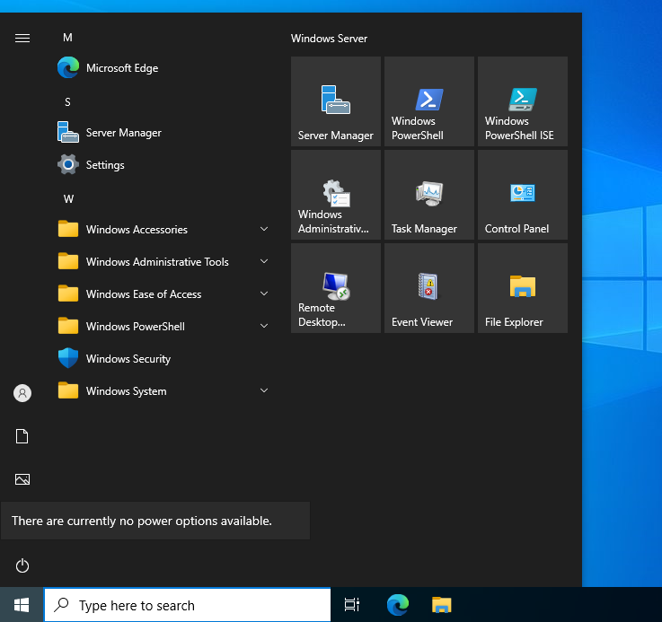Screen dimensions: 662x622
Task: Click the user account icon
Action: [x=22, y=393]
